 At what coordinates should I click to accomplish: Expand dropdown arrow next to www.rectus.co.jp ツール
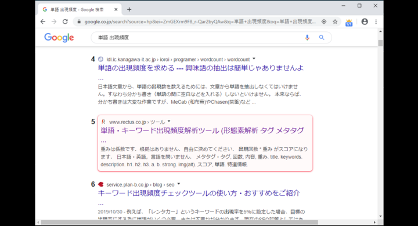169,121
